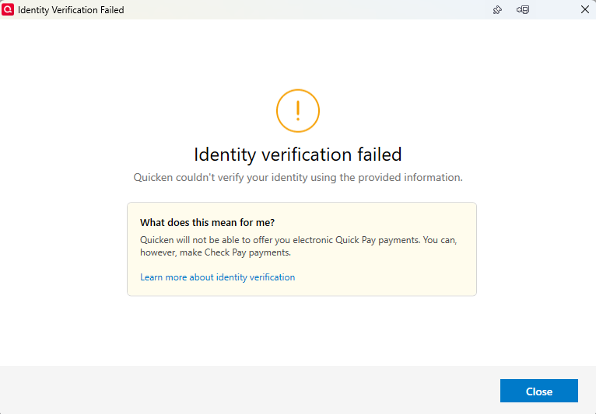The width and height of the screenshot is (596, 414).
Task: Pin the dialog using the pushpin icon
Action: pos(498,10)
